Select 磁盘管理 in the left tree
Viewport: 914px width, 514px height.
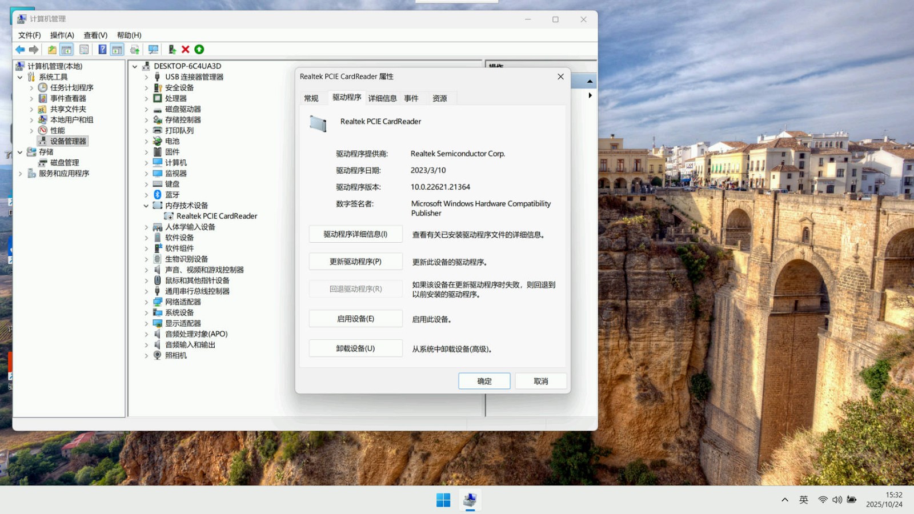[64, 163]
